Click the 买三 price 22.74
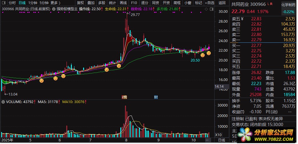Screen dimensions: 298x144 (256, 56)
